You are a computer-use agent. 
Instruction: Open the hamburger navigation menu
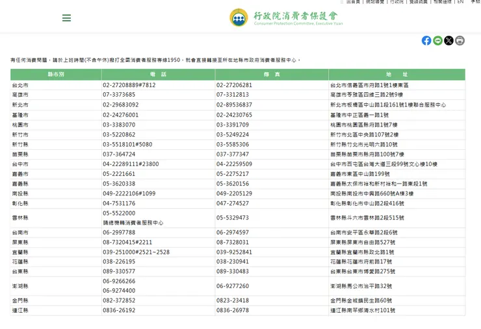coord(66,18)
